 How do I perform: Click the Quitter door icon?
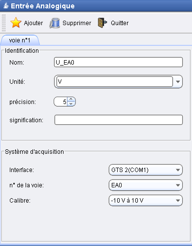coord(102,23)
